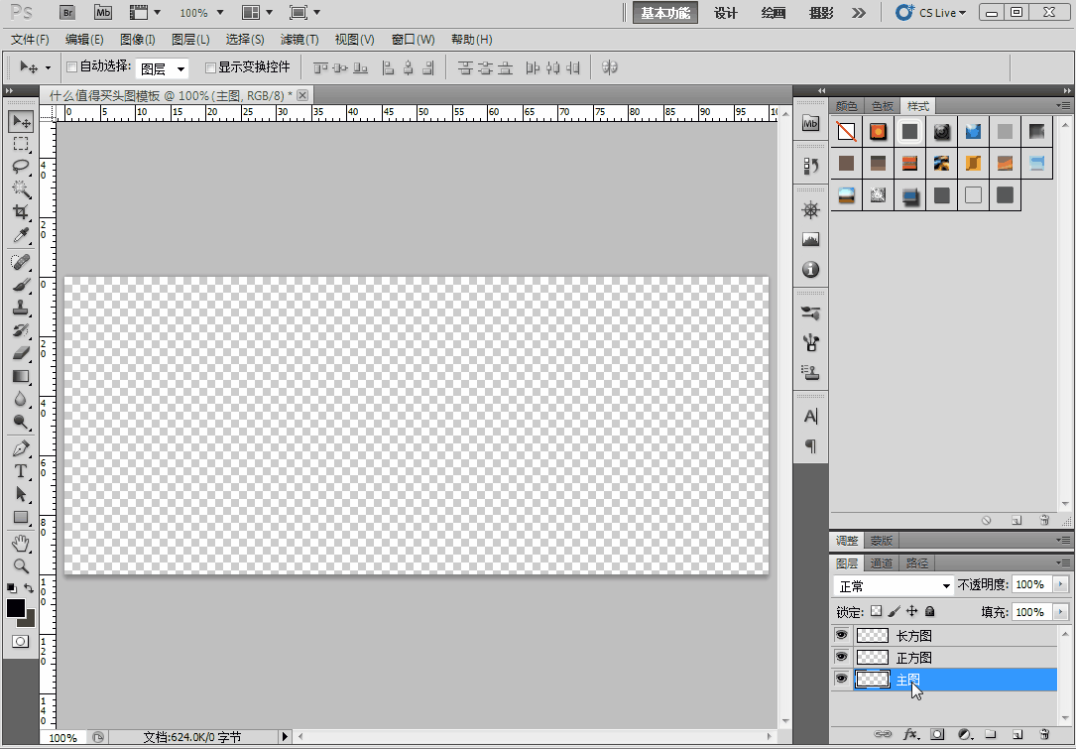The image size is (1076, 749).
Task: Open the 正常 blend mode dropdown
Action: (x=894, y=586)
